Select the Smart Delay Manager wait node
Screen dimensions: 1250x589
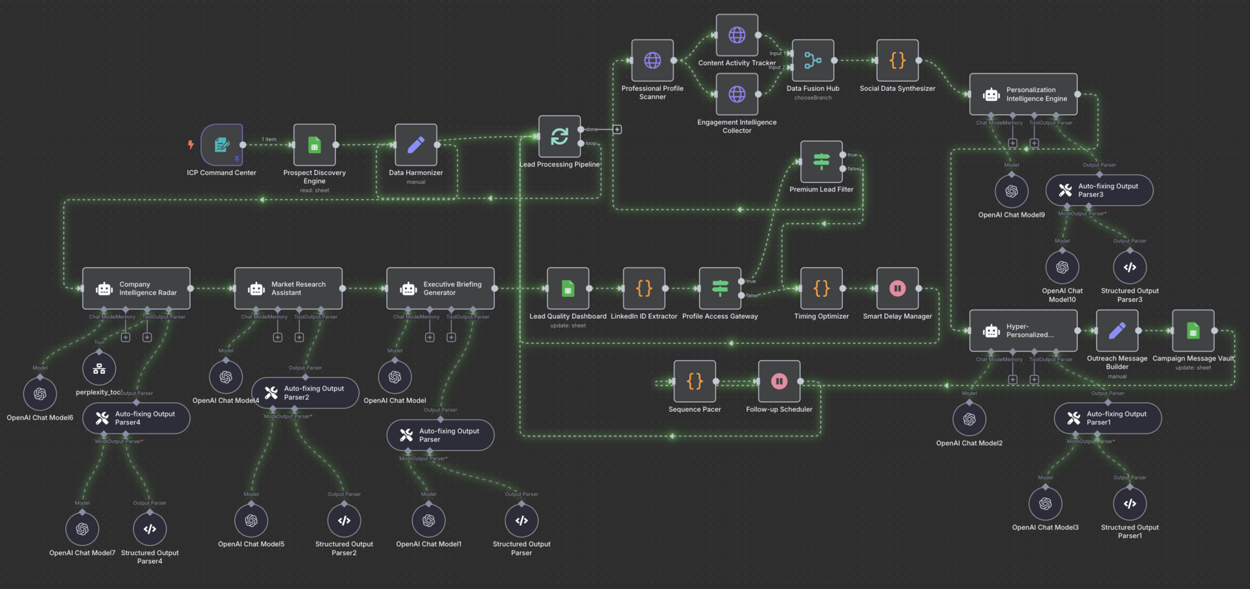(897, 288)
